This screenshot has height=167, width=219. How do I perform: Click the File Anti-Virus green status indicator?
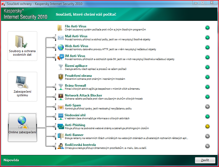[208, 28]
